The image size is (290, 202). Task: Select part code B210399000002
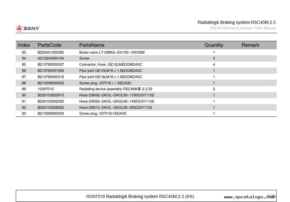point(51,83)
